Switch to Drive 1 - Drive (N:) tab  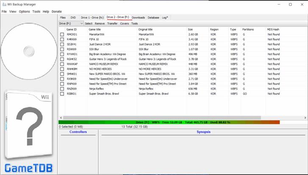point(92,18)
